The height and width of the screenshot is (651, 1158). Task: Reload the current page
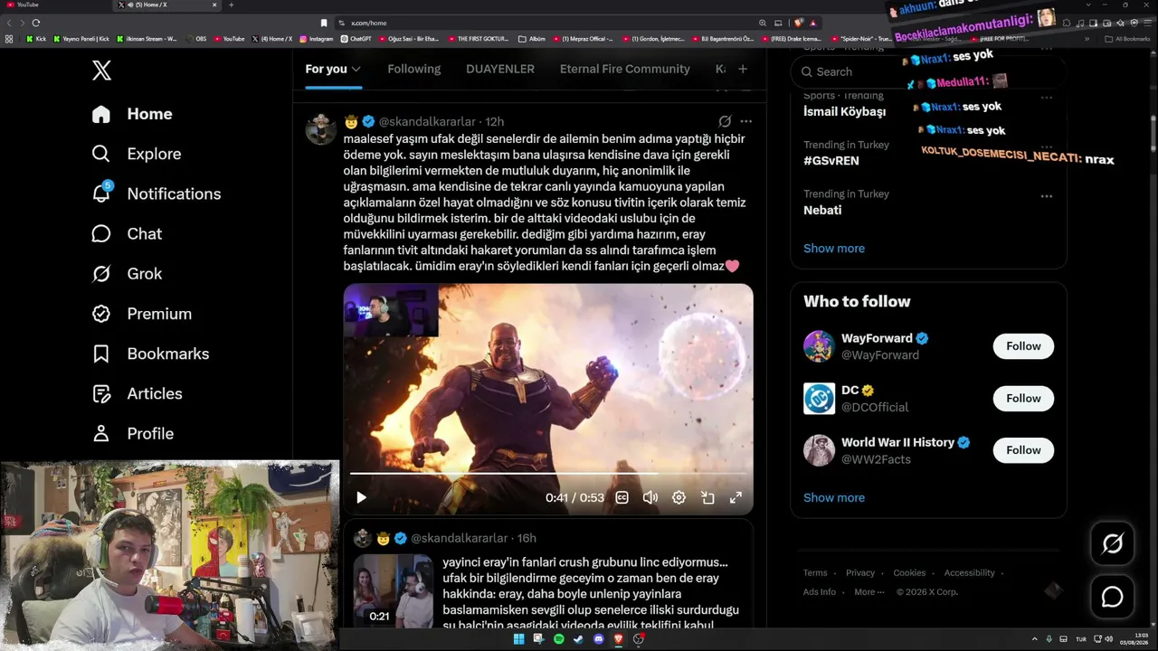point(35,23)
